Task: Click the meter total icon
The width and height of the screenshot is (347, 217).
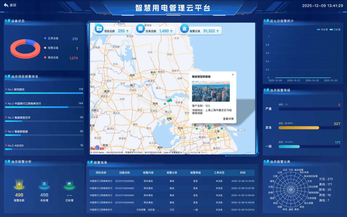Action: point(140,28)
